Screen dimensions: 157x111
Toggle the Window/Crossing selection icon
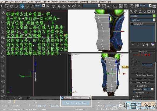(16, 6)
